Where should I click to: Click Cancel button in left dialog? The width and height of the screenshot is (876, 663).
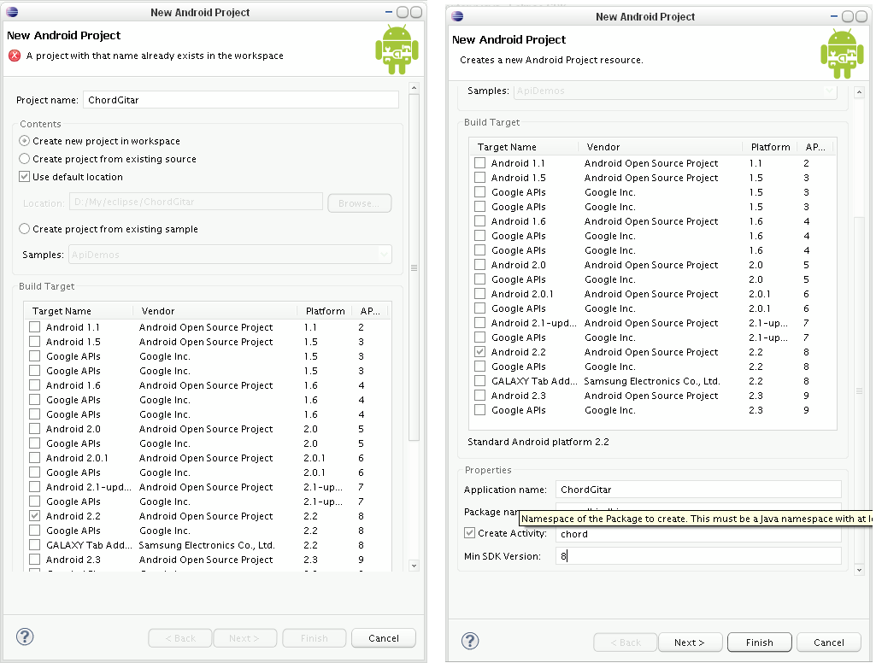[383, 638]
